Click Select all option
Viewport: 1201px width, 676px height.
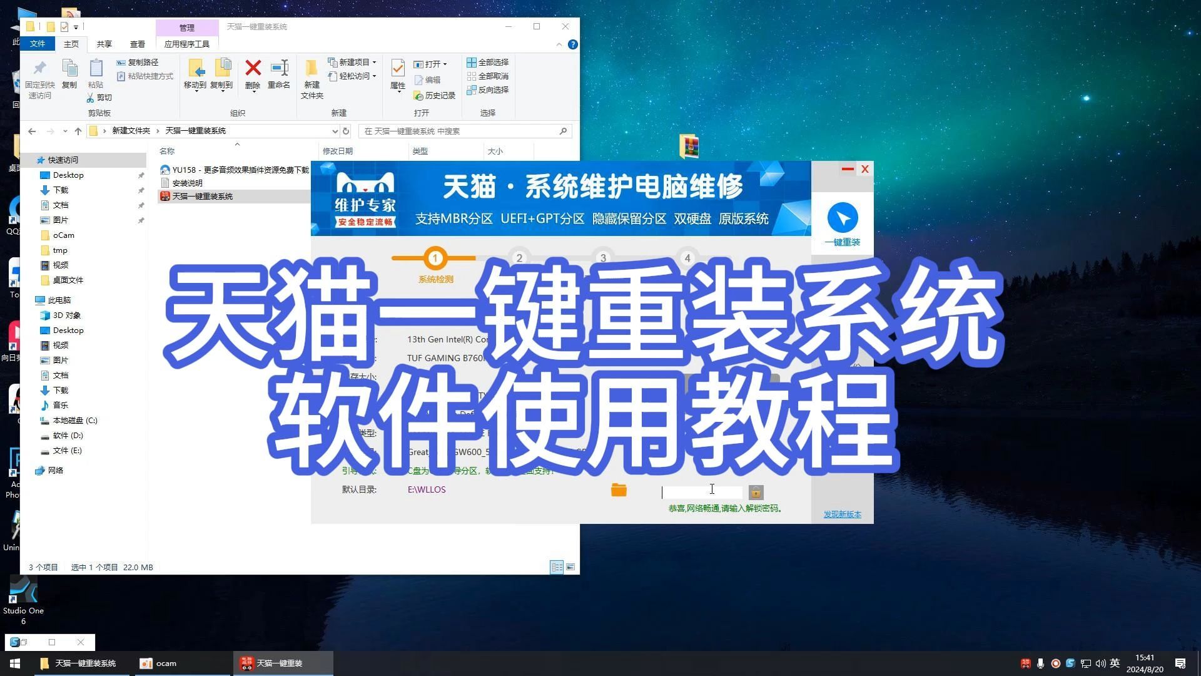487,63
